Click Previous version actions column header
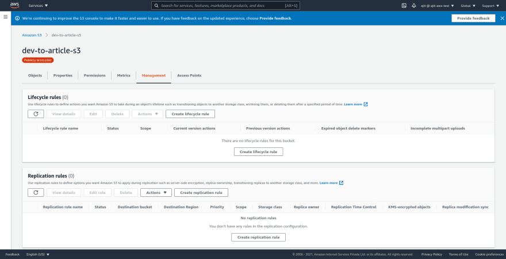Screen dimensions: 506x259 [268, 128]
